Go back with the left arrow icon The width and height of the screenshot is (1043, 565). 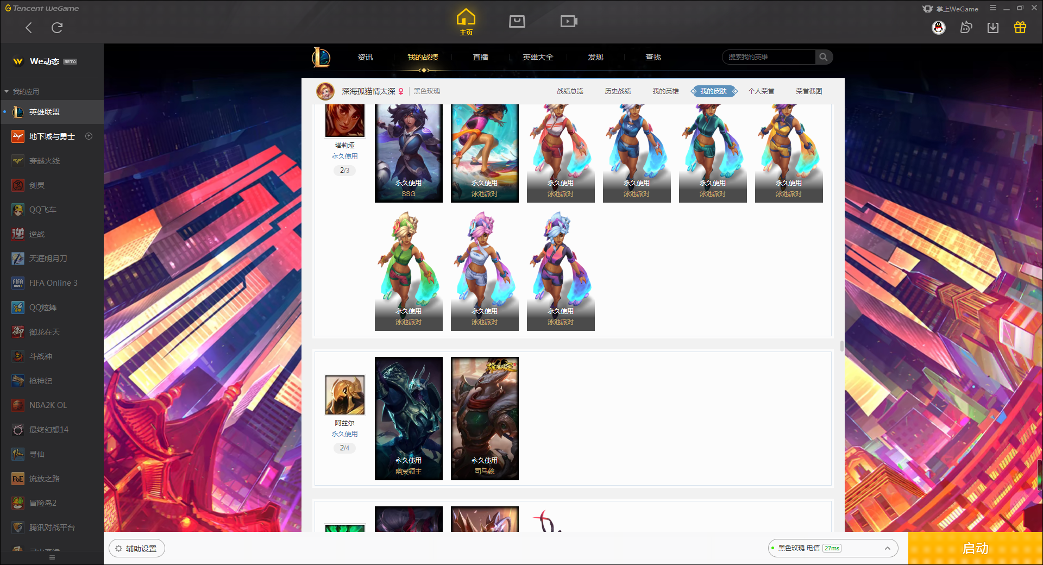click(x=29, y=28)
